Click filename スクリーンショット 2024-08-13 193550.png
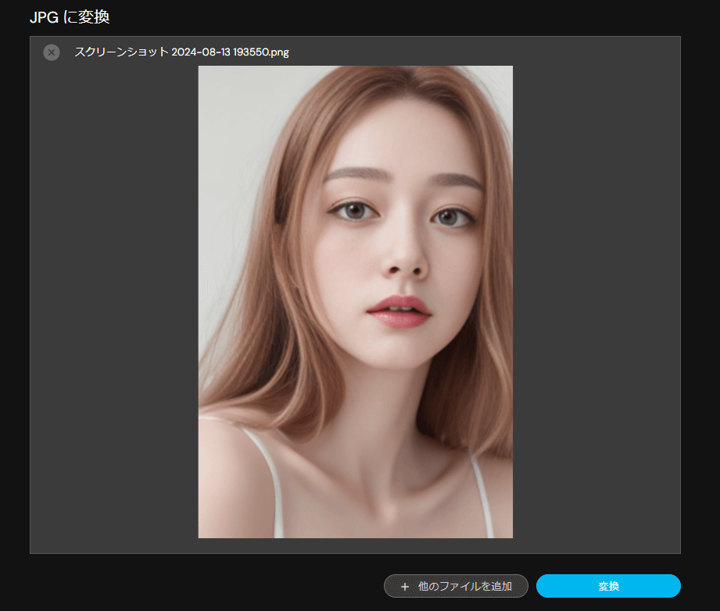Screen dimensions: 720x611 coord(182,52)
